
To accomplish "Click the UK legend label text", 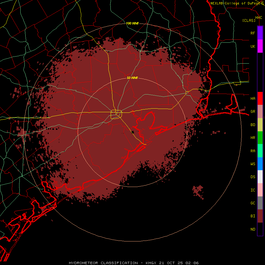I will click(253, 46).
